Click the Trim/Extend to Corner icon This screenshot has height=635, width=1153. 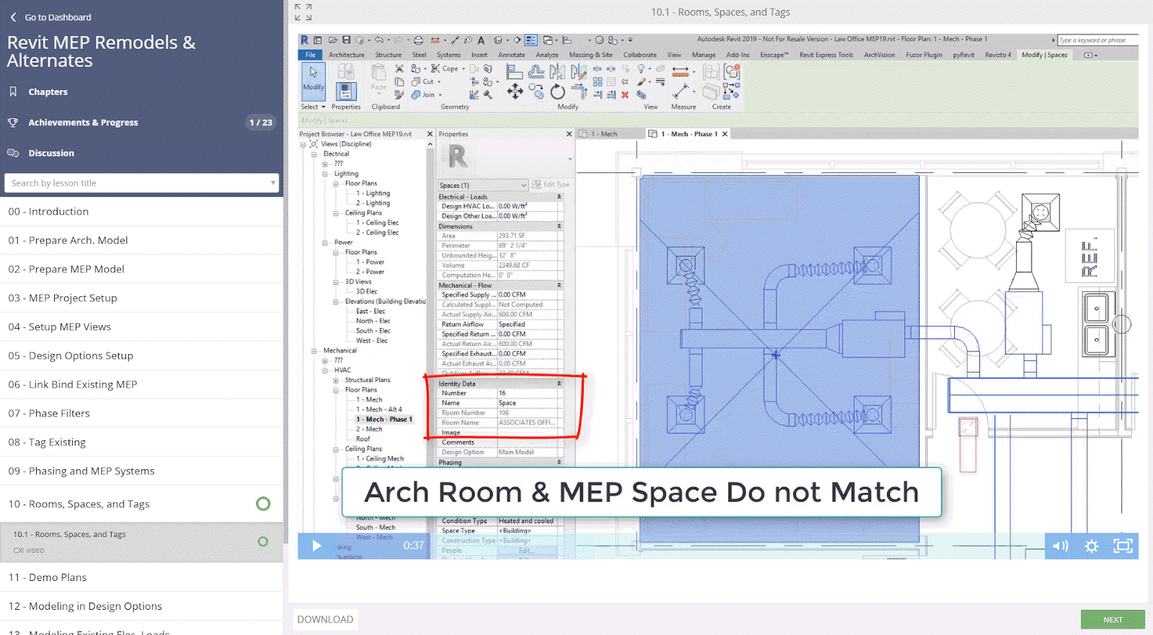click(579, 91)
